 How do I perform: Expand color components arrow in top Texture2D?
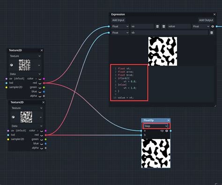(36, 79)
